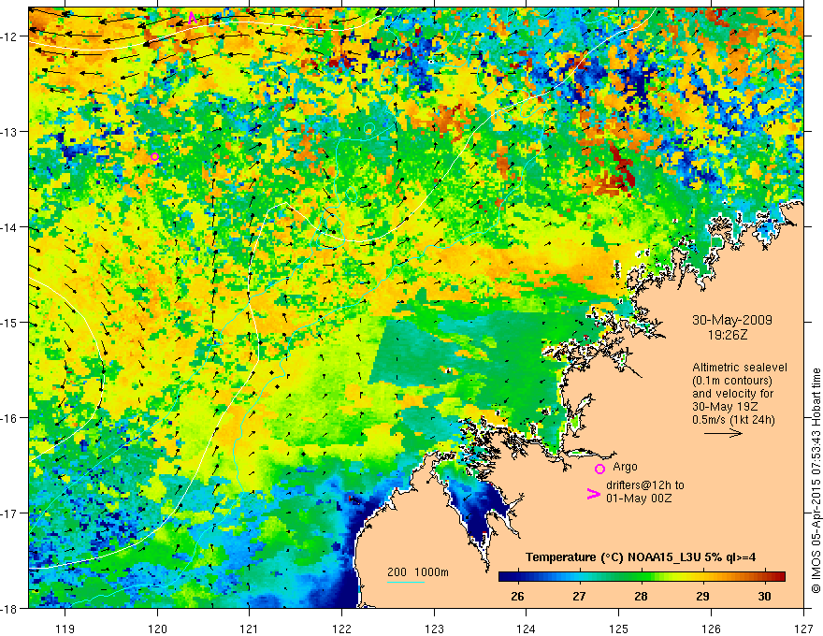Click the 127 longitude axis label

[x=803, y=629]
